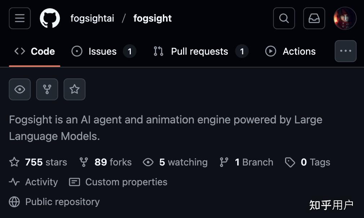Image resolution: width=364 pixels, height=218 pixels.
Task: Open the notifications inbox
Action: (314, 18)
